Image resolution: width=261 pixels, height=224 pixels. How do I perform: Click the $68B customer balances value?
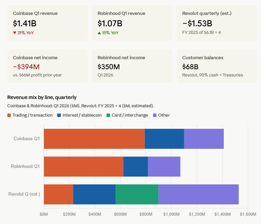click(190, 67)
